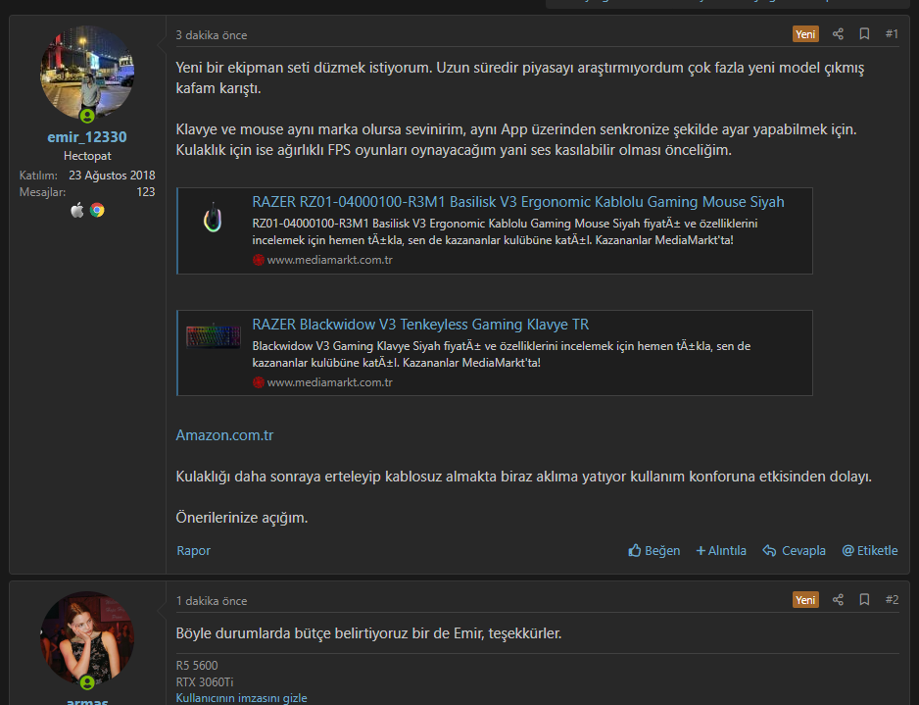Image resolution: width=919 pixels, height=705 pixels.
Task: Click 'RTX 3060Ti' signature text
Action: 205,682
